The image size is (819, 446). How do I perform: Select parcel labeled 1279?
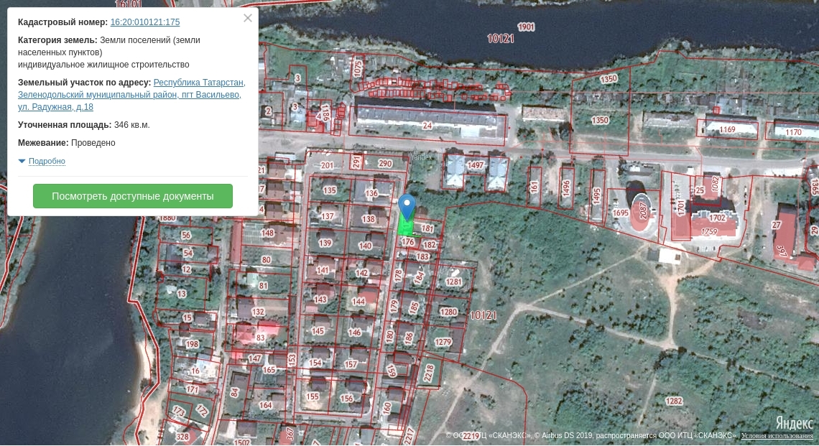pos(443,342)
